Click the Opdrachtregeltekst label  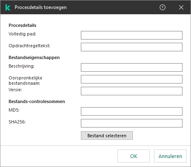[x=29, y=46]
